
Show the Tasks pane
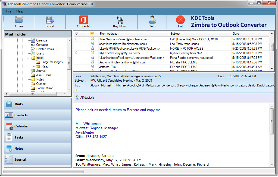tap(38, 137)
